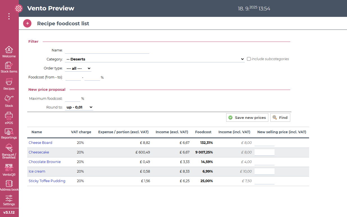Viewport: 347px width, 217px height.
Task: Expand the Category dropdown
Action: coord(155,59)
